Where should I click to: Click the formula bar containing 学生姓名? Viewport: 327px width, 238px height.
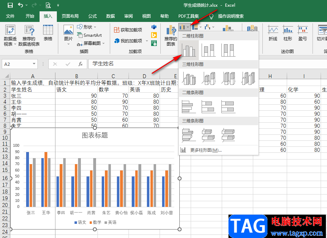click(133, 64)
